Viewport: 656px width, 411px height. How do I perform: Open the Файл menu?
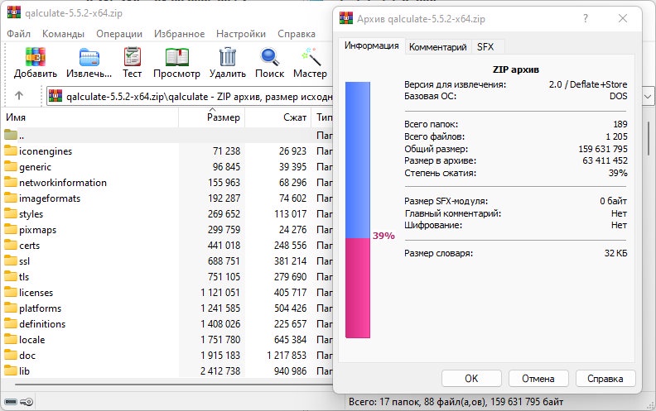click(x=18, y=33)
